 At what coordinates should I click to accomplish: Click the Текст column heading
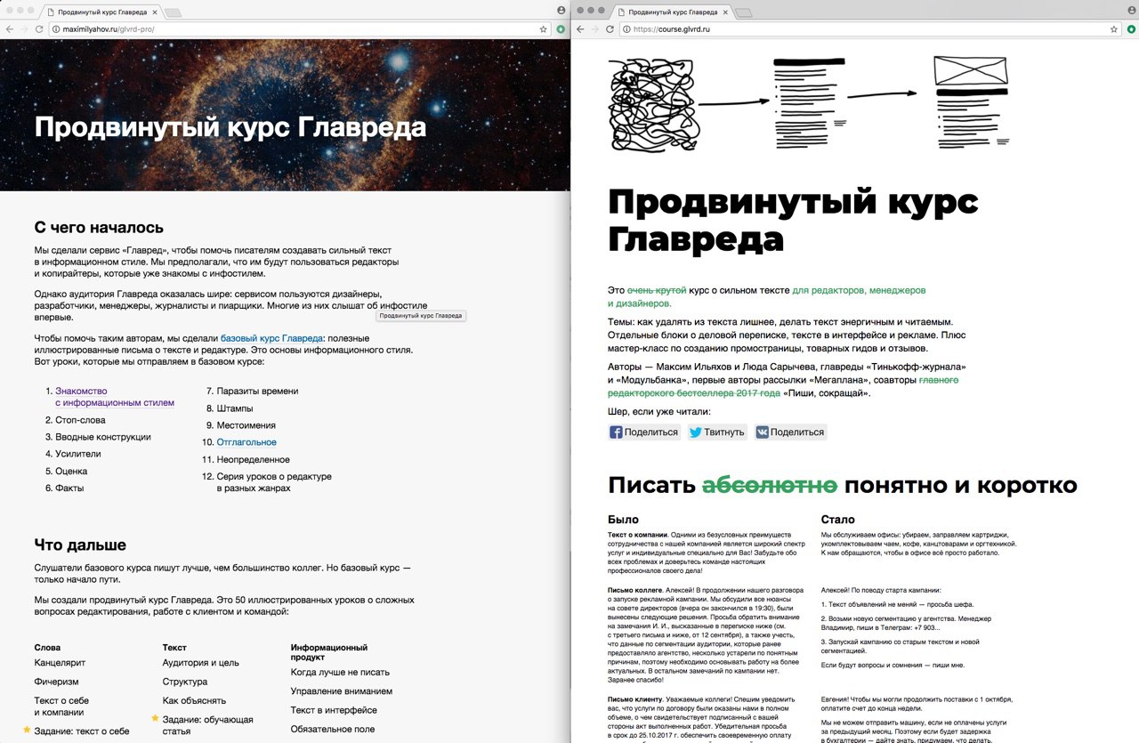pos(174,648)
